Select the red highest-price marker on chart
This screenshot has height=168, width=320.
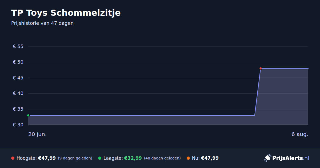(261, 69)
